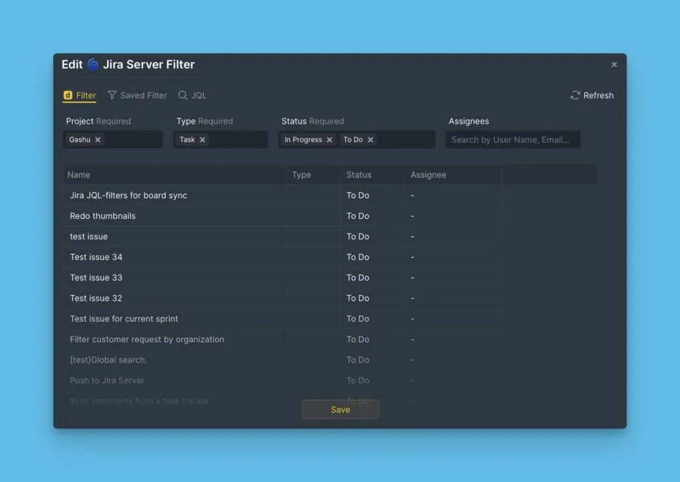This screenshot has width=680, height=482.
Task: Select the Filter tab
Action: pos(80,96)
